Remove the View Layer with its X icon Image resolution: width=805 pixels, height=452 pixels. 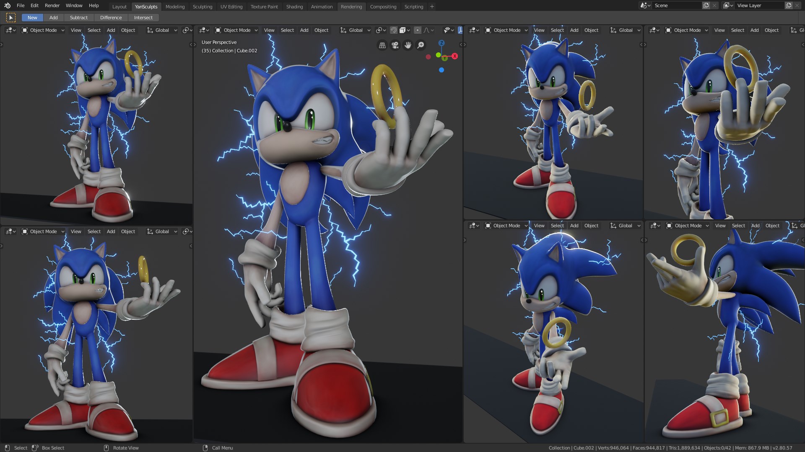(797, 5)
